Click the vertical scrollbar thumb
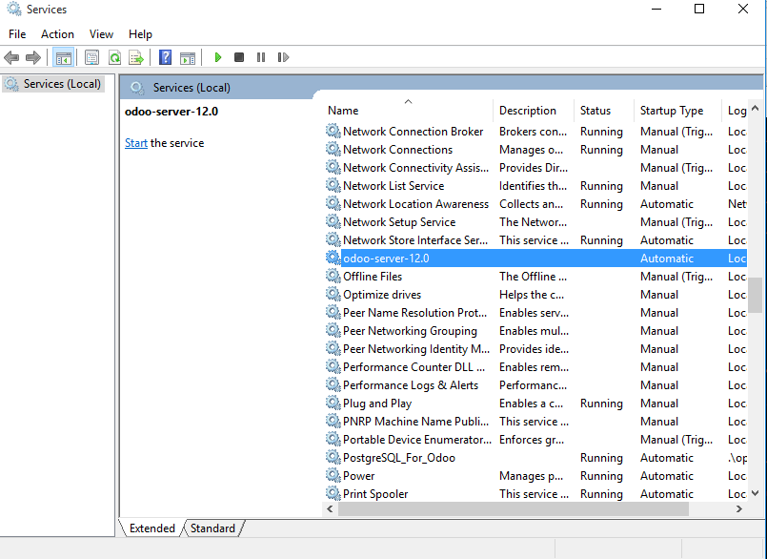This screenshot has width=767, height=559. (756, 295)
